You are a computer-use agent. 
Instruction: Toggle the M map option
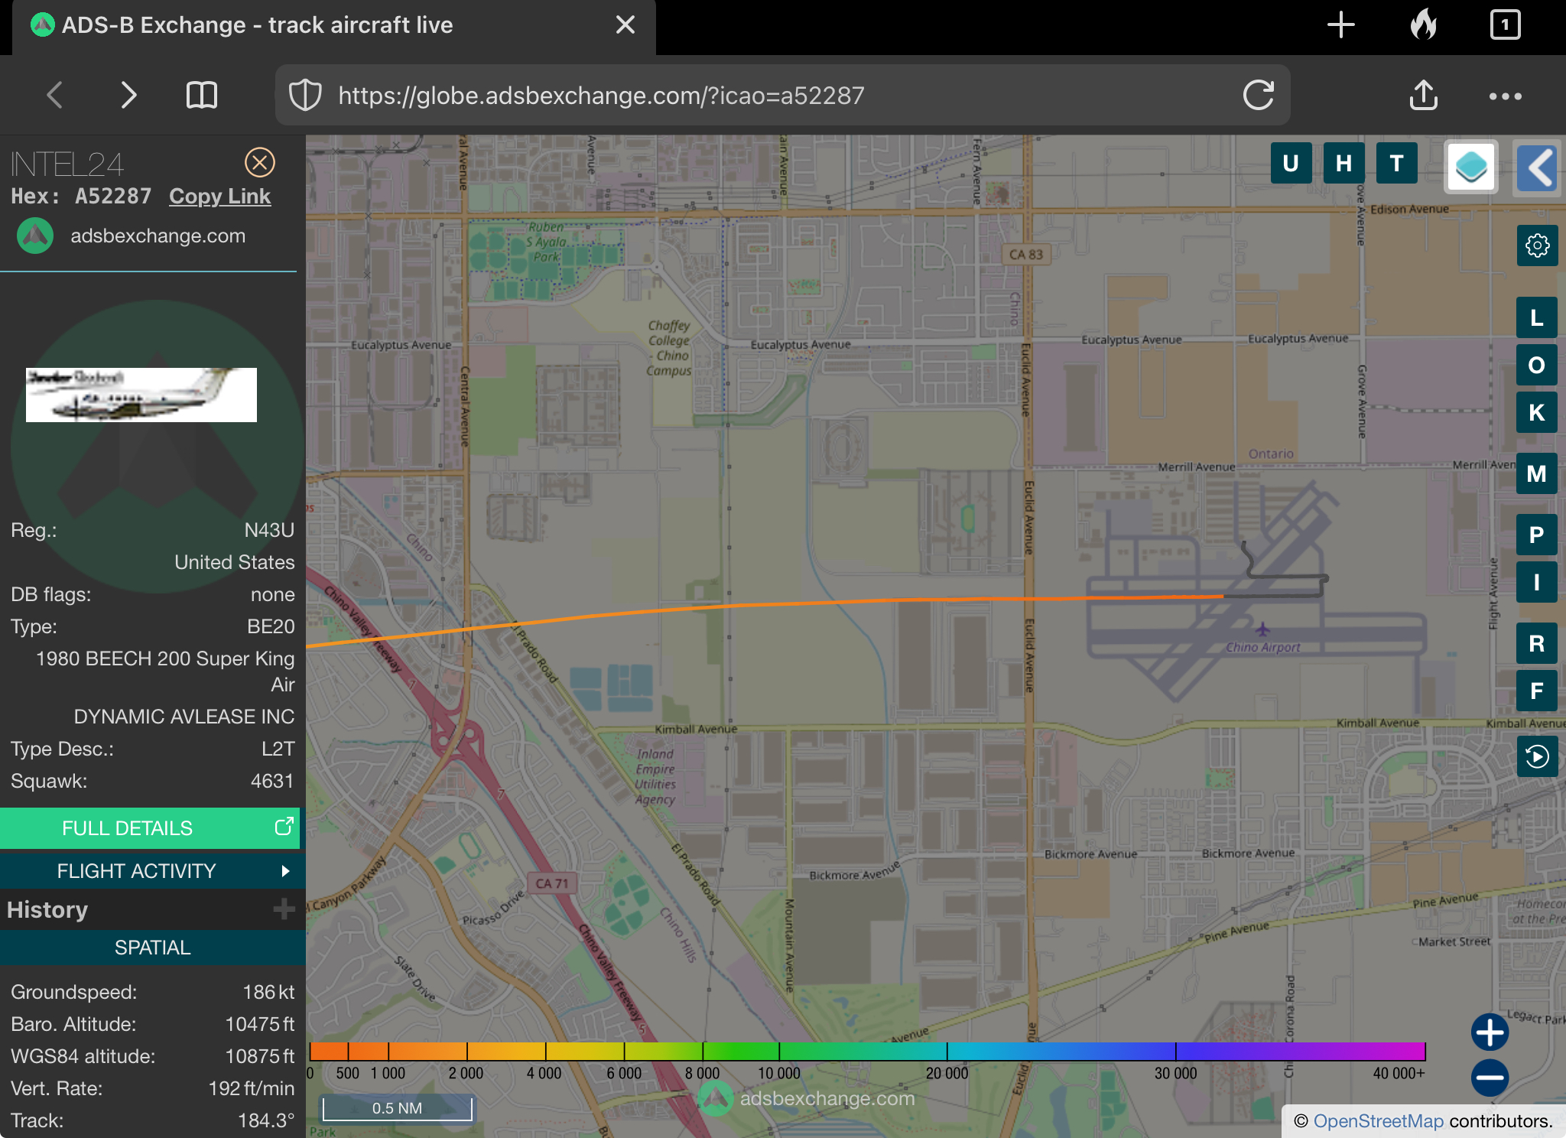pos(1537,473)
